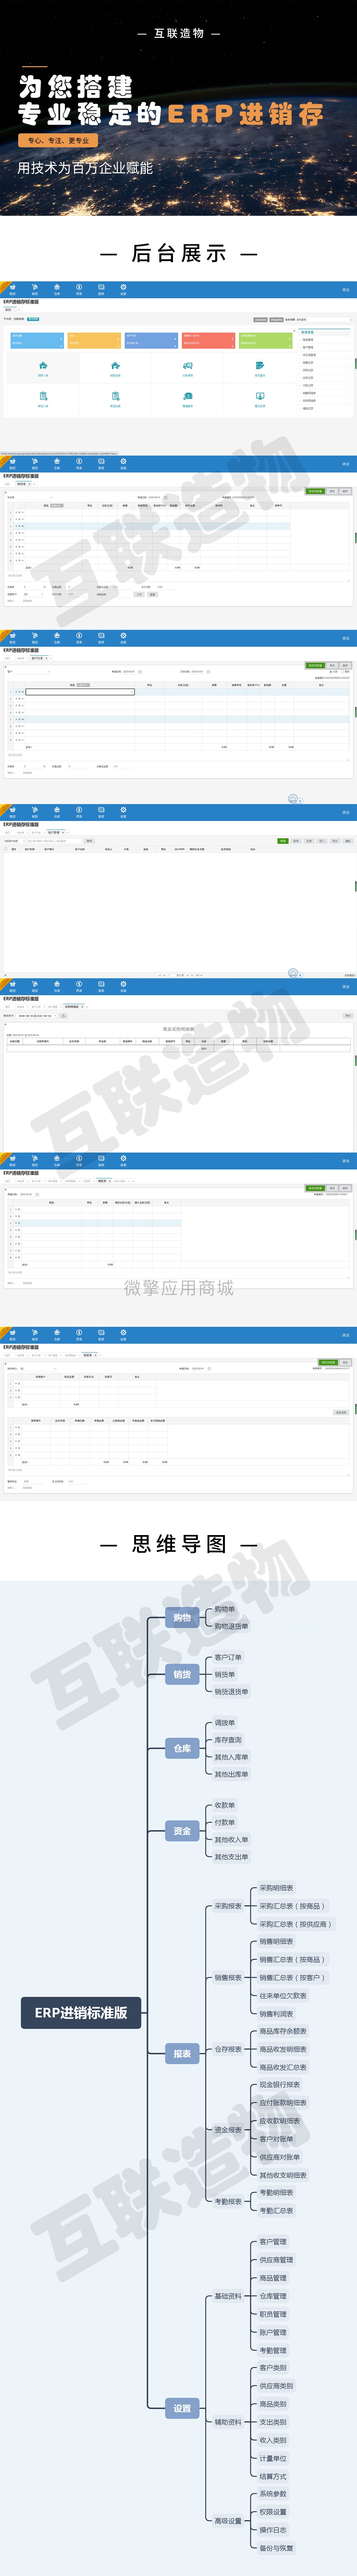Click the 付款单 leaf
The width and height of the screenshot is (357, 2576).
[225, 1822]
